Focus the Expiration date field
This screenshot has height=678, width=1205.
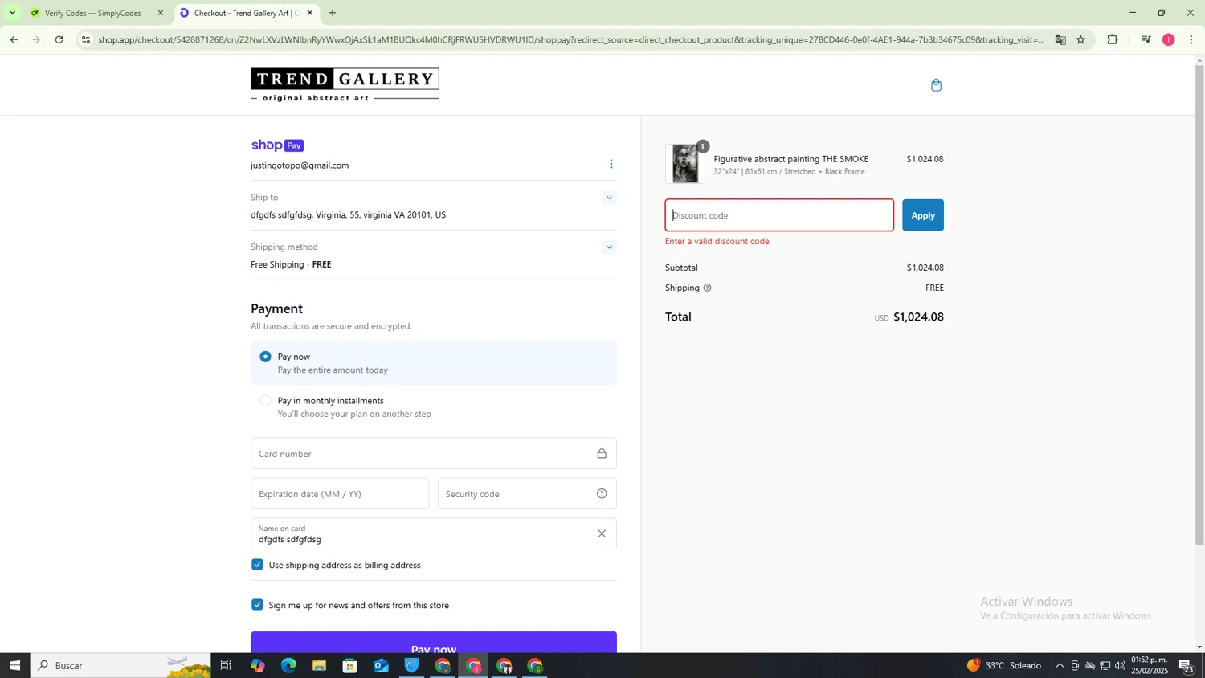tap(340, 494)
